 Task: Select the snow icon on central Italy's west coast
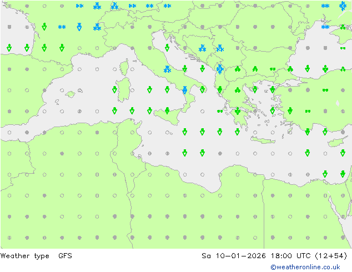[167, 69]
